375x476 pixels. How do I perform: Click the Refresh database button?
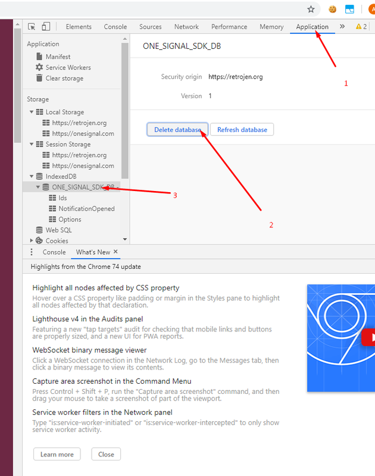coord(242,130)
